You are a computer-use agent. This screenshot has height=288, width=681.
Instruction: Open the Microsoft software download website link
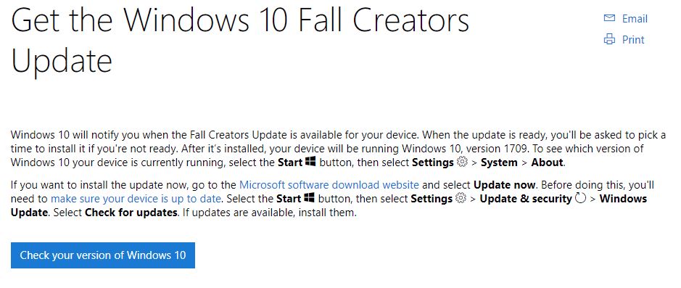(x=329, y=184)
